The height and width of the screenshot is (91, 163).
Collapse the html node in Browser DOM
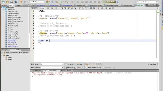(x=2, y=55)
